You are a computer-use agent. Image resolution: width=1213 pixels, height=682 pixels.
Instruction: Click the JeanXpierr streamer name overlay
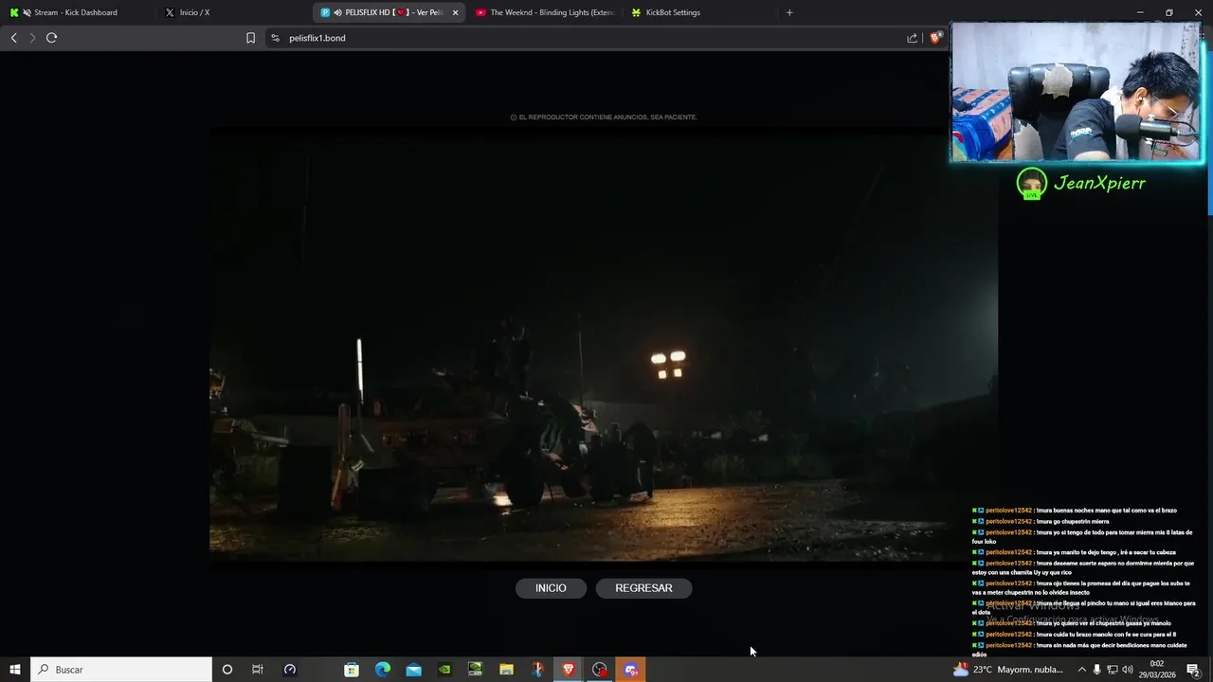tap(1099, 183)
